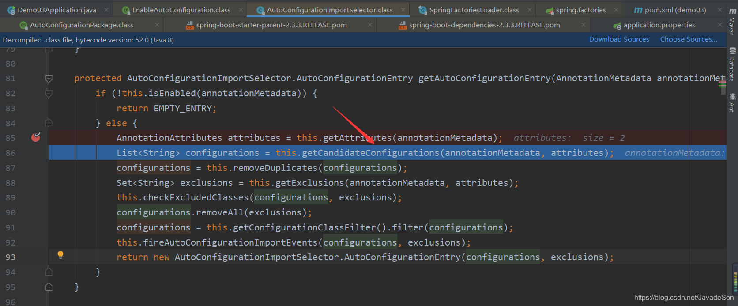Click Download Sources link
This screenshot has width=738, height=306.
(619, 39)
